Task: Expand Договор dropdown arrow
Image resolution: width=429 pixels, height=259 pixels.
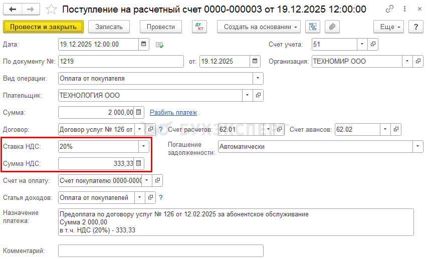Action: click(139, 129)
